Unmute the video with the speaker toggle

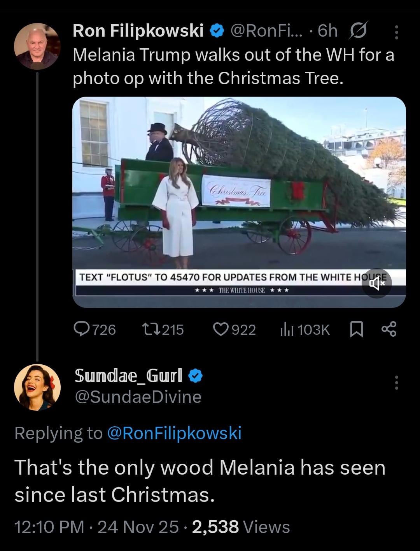(x=376, y=284)
